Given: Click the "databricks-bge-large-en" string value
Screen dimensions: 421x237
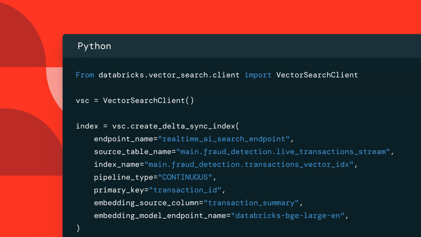Looking at the screenshot, I should [288, 216].
